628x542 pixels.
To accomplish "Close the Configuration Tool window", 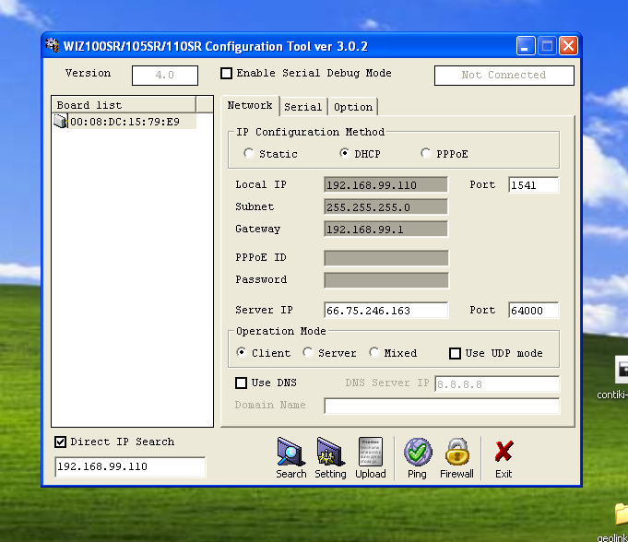I will tap(568, 46).
